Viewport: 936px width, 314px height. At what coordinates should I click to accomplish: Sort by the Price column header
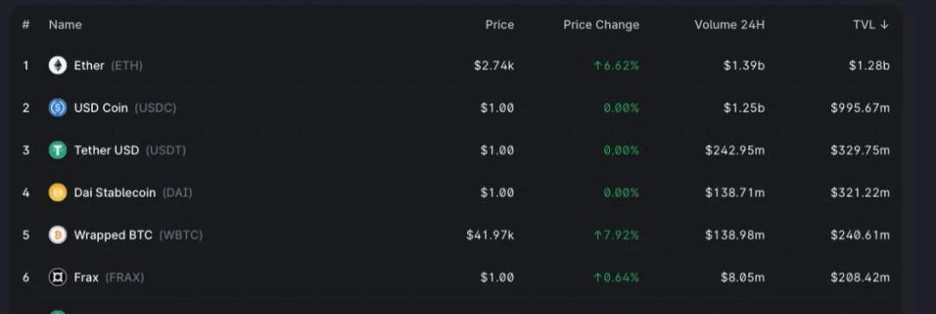pyautogui.click(x=500, y=25)
